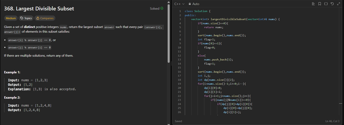Click the green Solved check icon
This screenshot has height=125, width=344.
[x=162, y=9]
